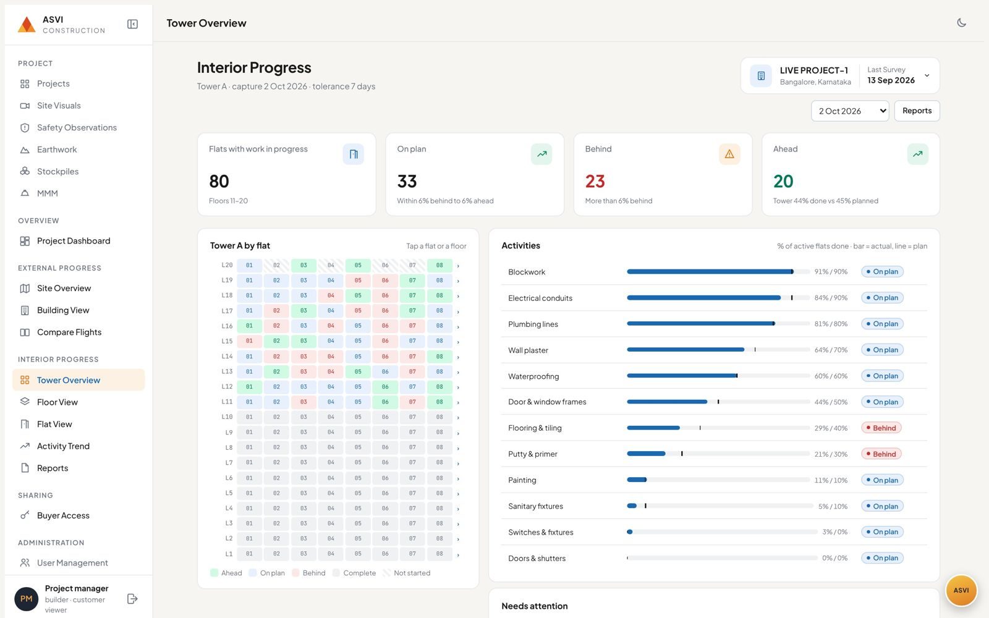Go to User Management

point(79,563)
